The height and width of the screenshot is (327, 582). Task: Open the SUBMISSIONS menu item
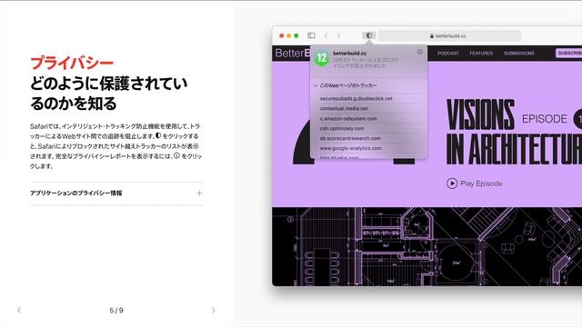pyautogui.click(x=519, y=54)
